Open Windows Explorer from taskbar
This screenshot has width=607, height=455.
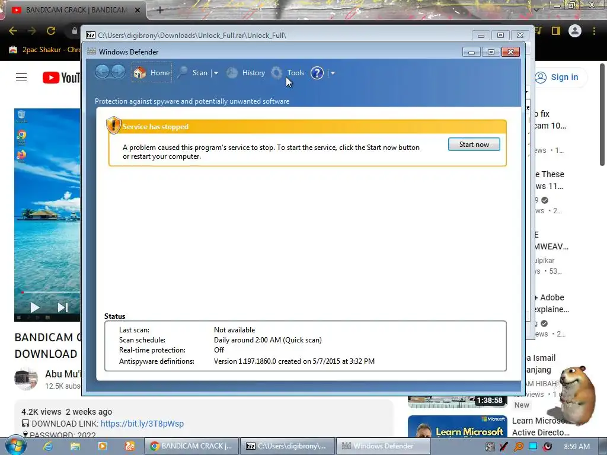coord(75,446)
